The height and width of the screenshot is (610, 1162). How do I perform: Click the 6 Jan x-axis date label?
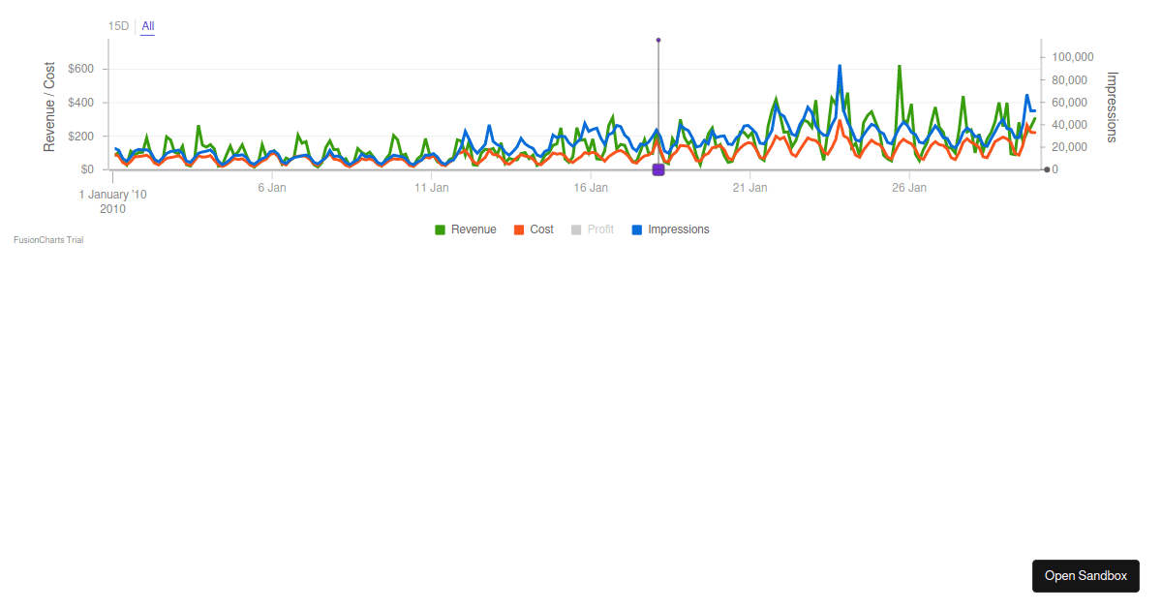tap(272, 188)
